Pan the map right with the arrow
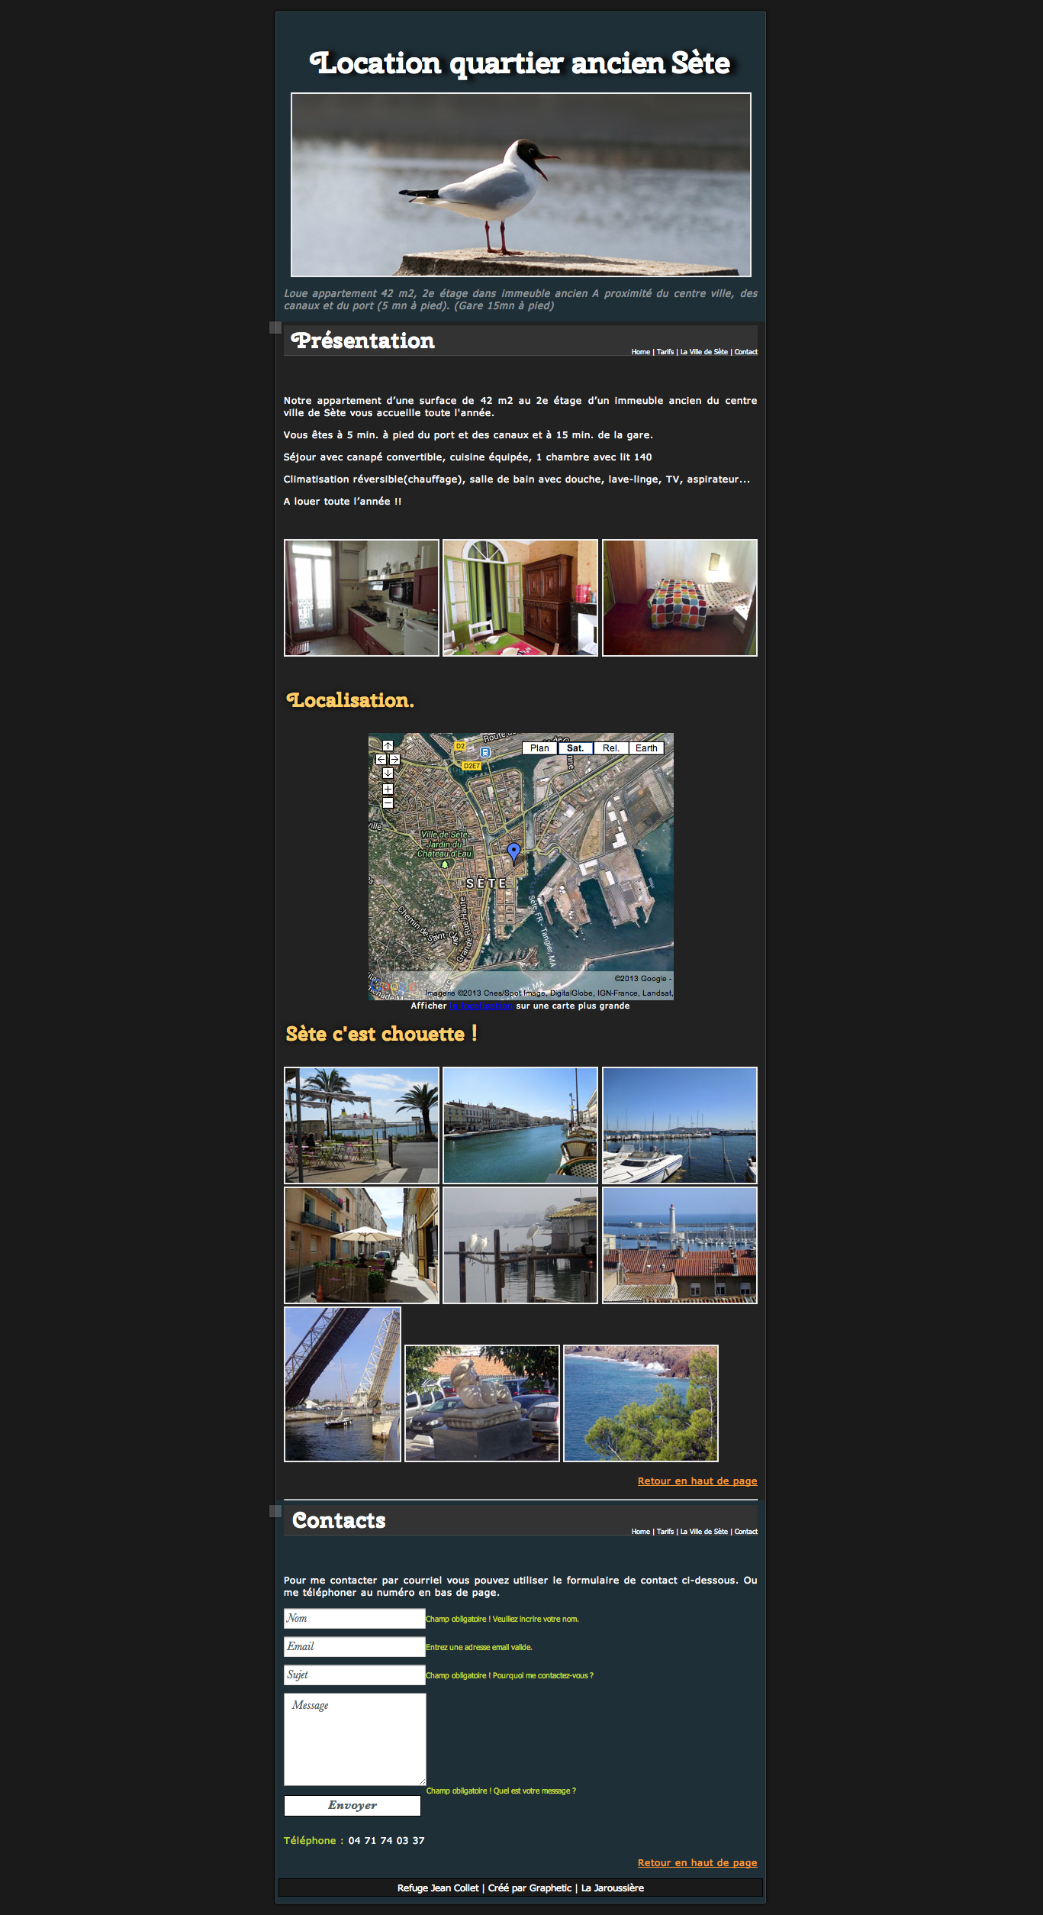 394,760
